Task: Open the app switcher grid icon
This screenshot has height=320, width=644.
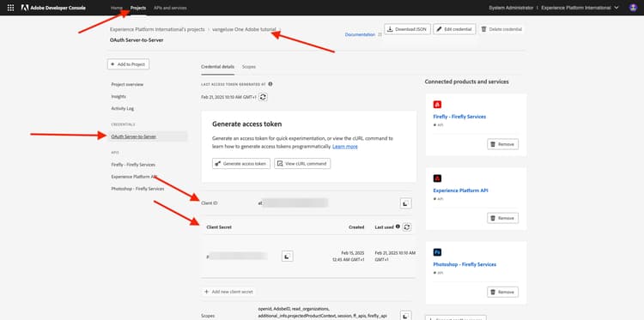Action: [x=10, y=8]
